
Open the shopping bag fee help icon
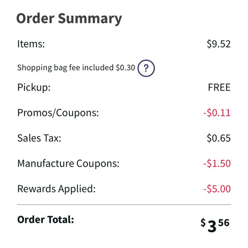[x=146, y=68]
